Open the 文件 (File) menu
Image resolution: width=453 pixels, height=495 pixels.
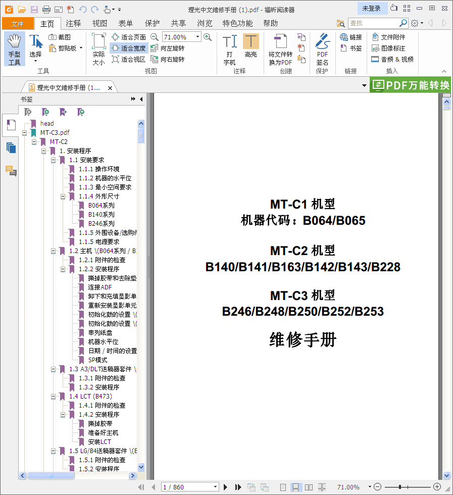coord(18,24)
